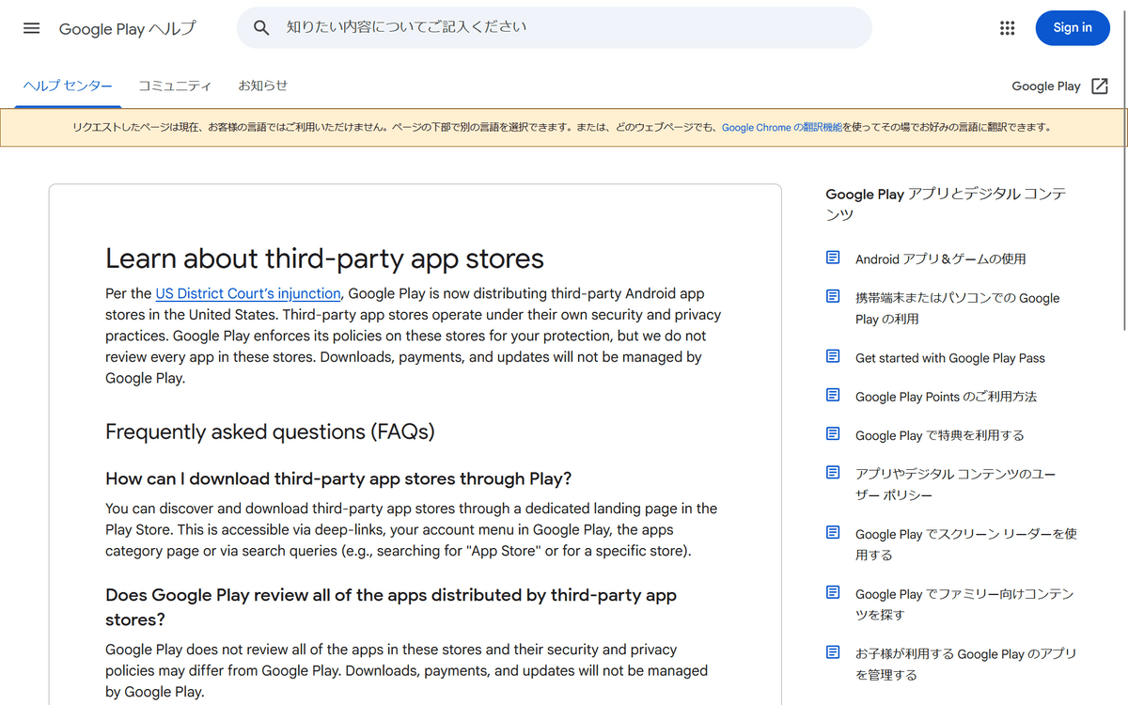Open the US District Court's injunction link
Image resolution: width=1128 pixels, height=705 pixels.
point(248,293)
